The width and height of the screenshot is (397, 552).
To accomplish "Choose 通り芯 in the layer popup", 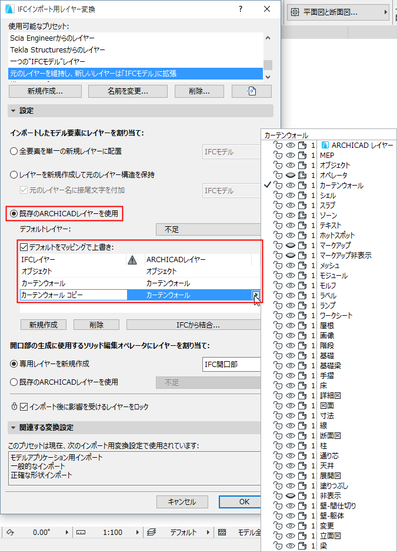I will (x=329, y=455).
